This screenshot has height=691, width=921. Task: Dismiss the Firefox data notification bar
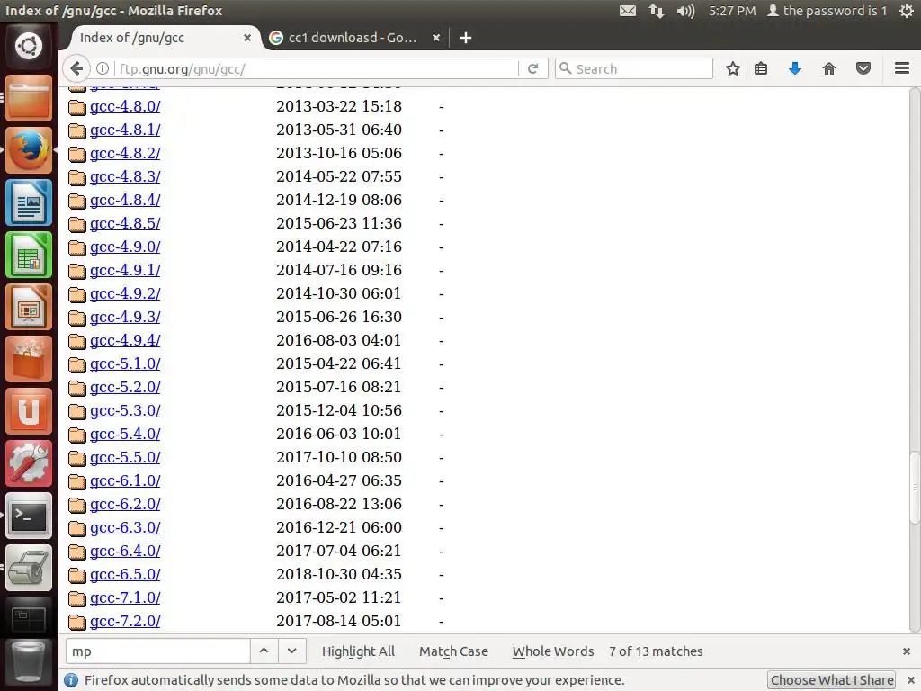pos(911,680)
